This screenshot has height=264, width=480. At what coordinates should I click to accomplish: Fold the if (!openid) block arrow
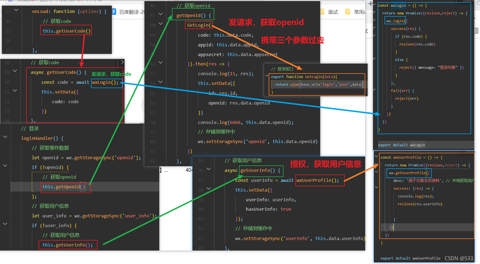[5, 166]
